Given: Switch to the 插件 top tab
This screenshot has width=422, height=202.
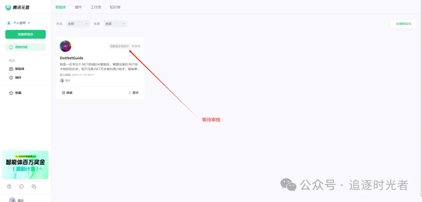Looking at the screenshot, I should click(x=78, y=7).
